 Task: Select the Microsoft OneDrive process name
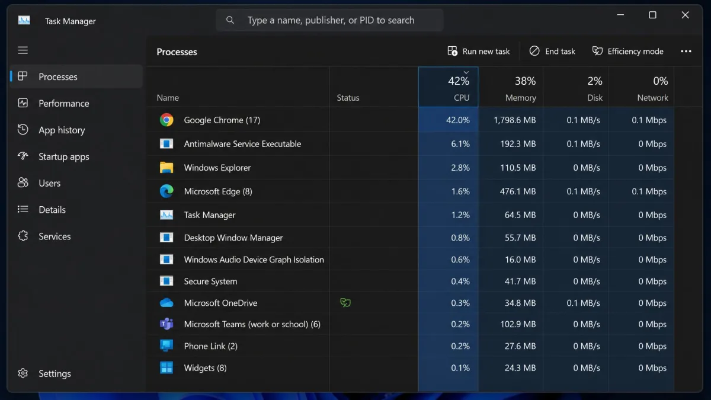click(x=220, y=303)
